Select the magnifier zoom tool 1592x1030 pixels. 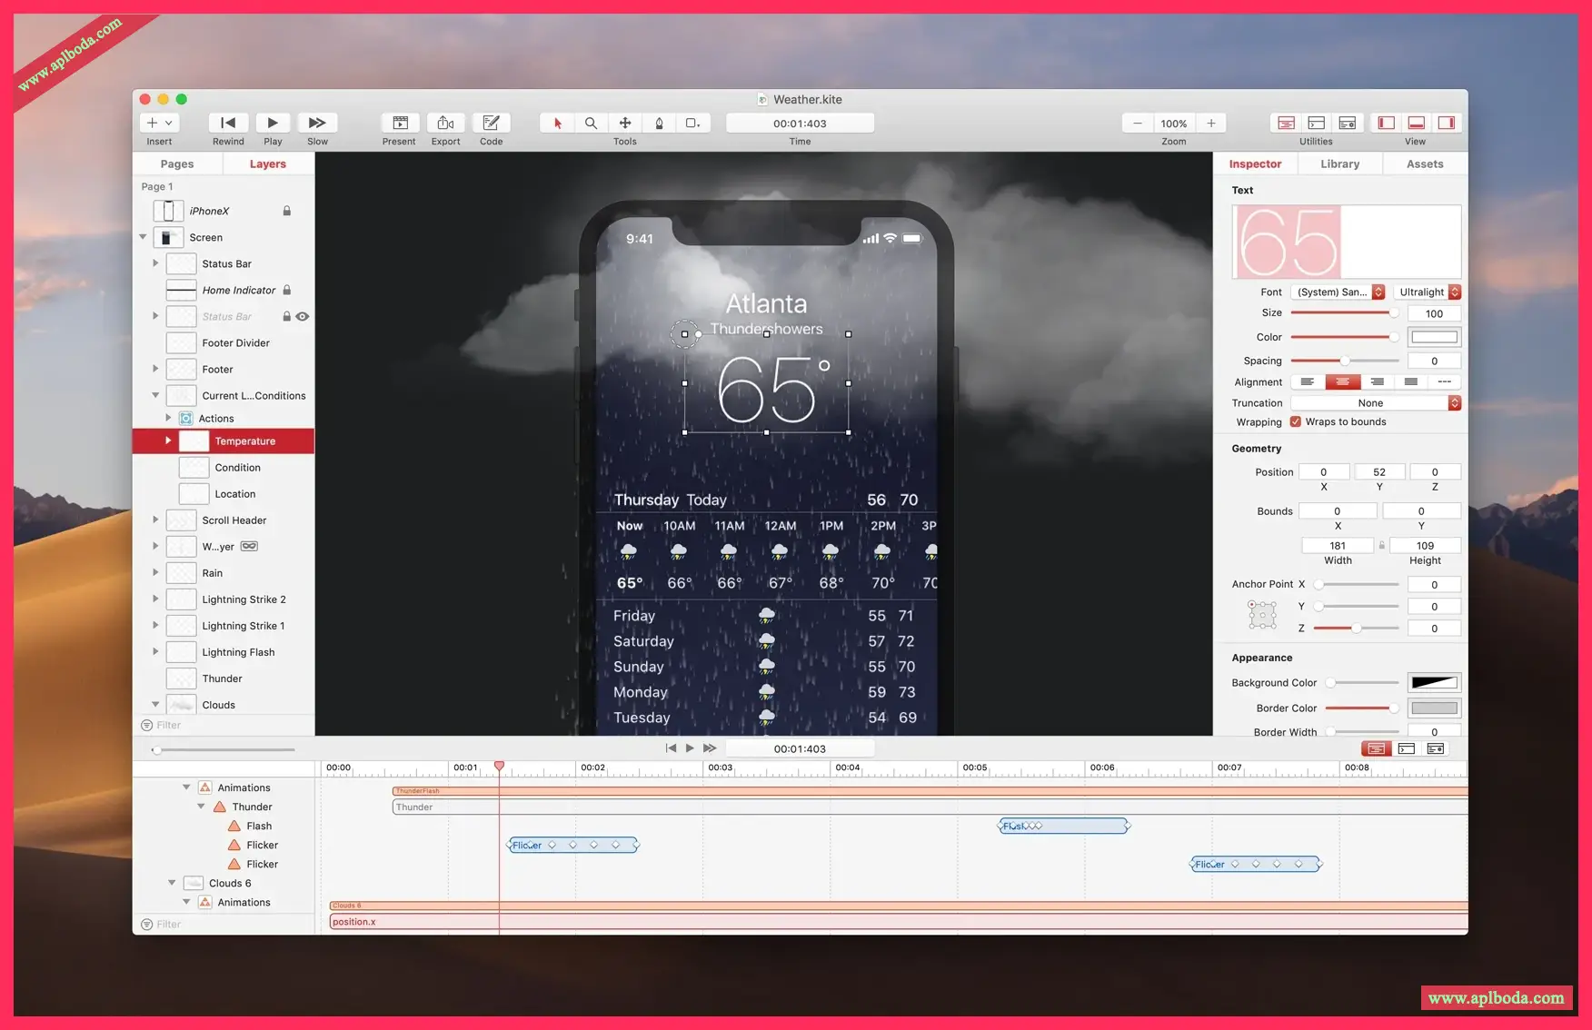click(x=591, y=123)
